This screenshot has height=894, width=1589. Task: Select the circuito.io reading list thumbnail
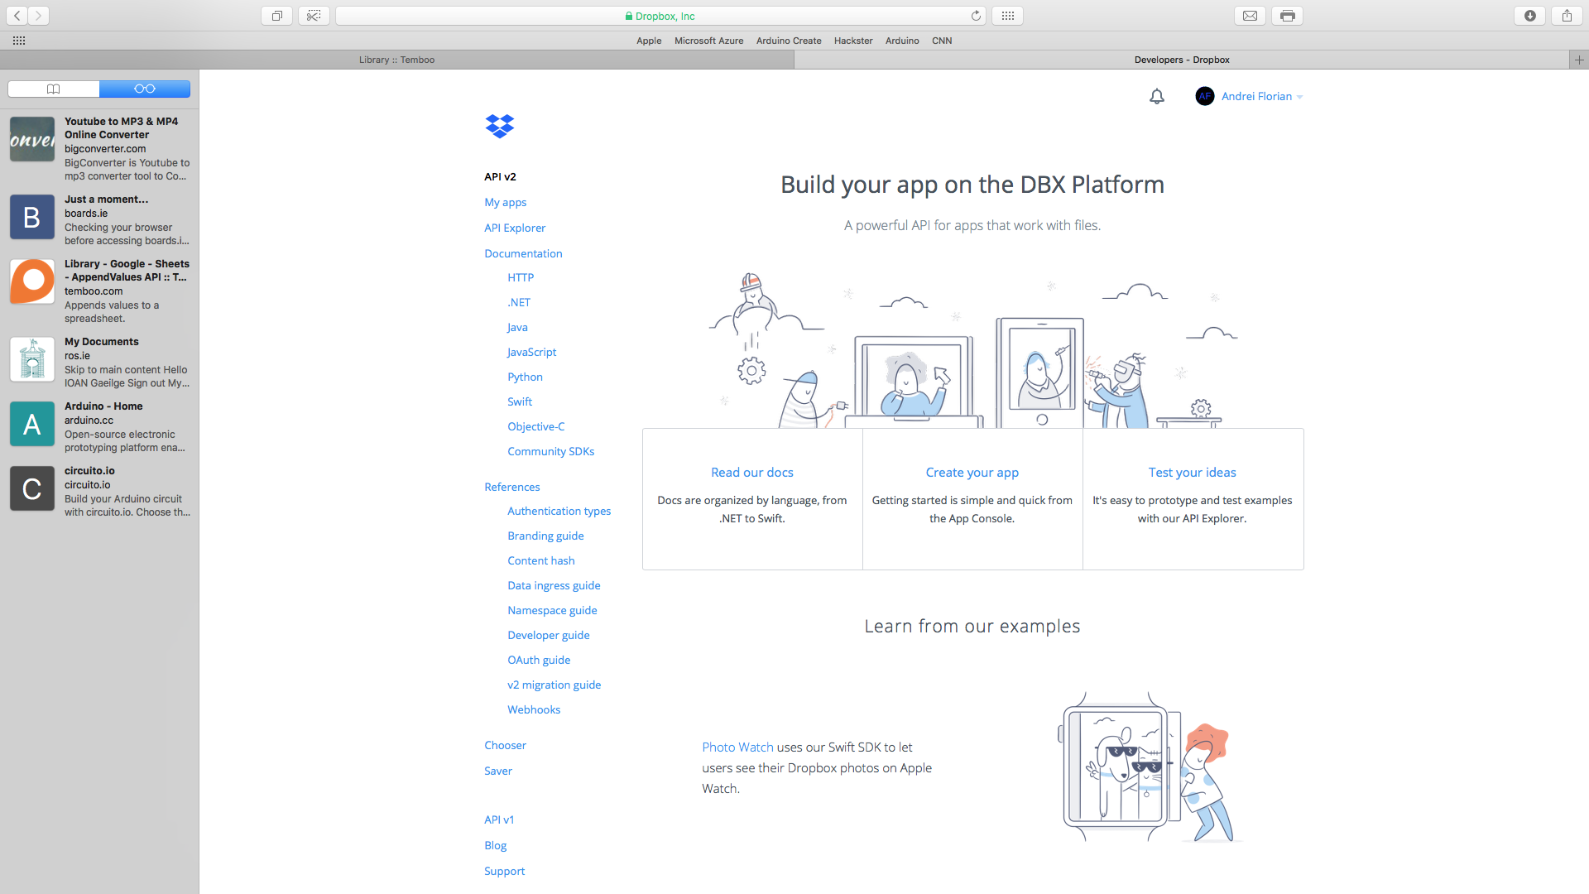pos(31,488)
